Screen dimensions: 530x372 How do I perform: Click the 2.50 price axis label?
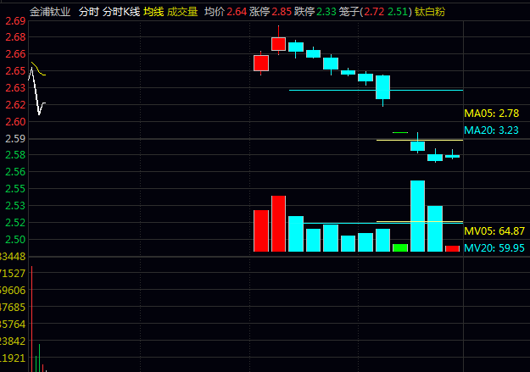pyautogui.click(x=15, y=240)
